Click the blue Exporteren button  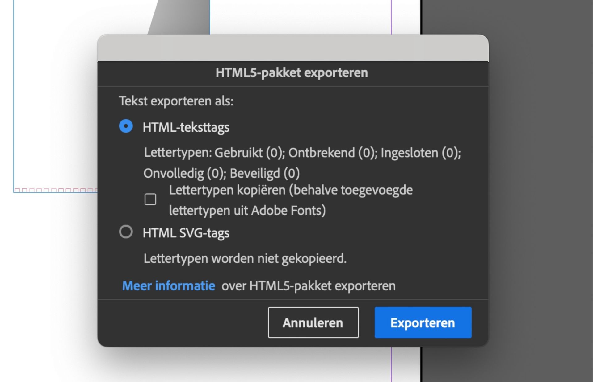pyautogui.click(x=423, y=322)
